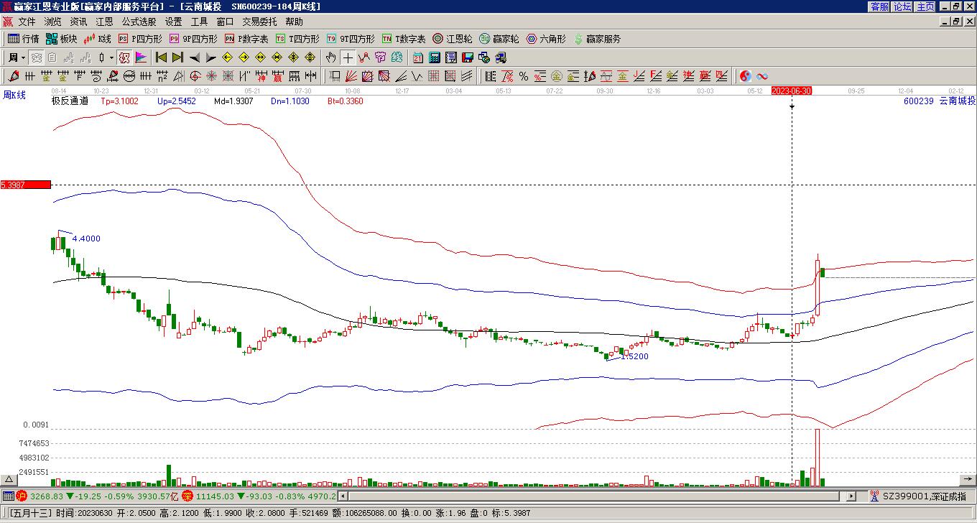Open the 周 period dropdown
Screen dimensions: 977x523
click(x=16, y=57)
